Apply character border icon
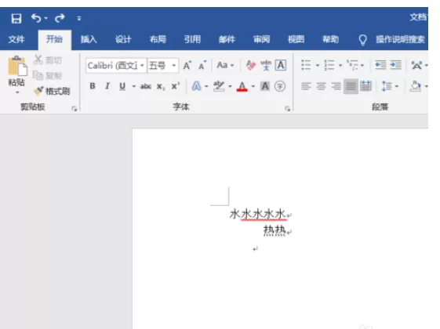 [x=281, y=65]
